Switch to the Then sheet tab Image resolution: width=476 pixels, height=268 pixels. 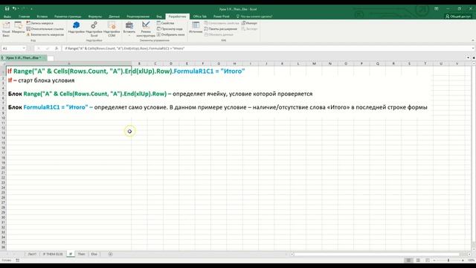(81, 254)
